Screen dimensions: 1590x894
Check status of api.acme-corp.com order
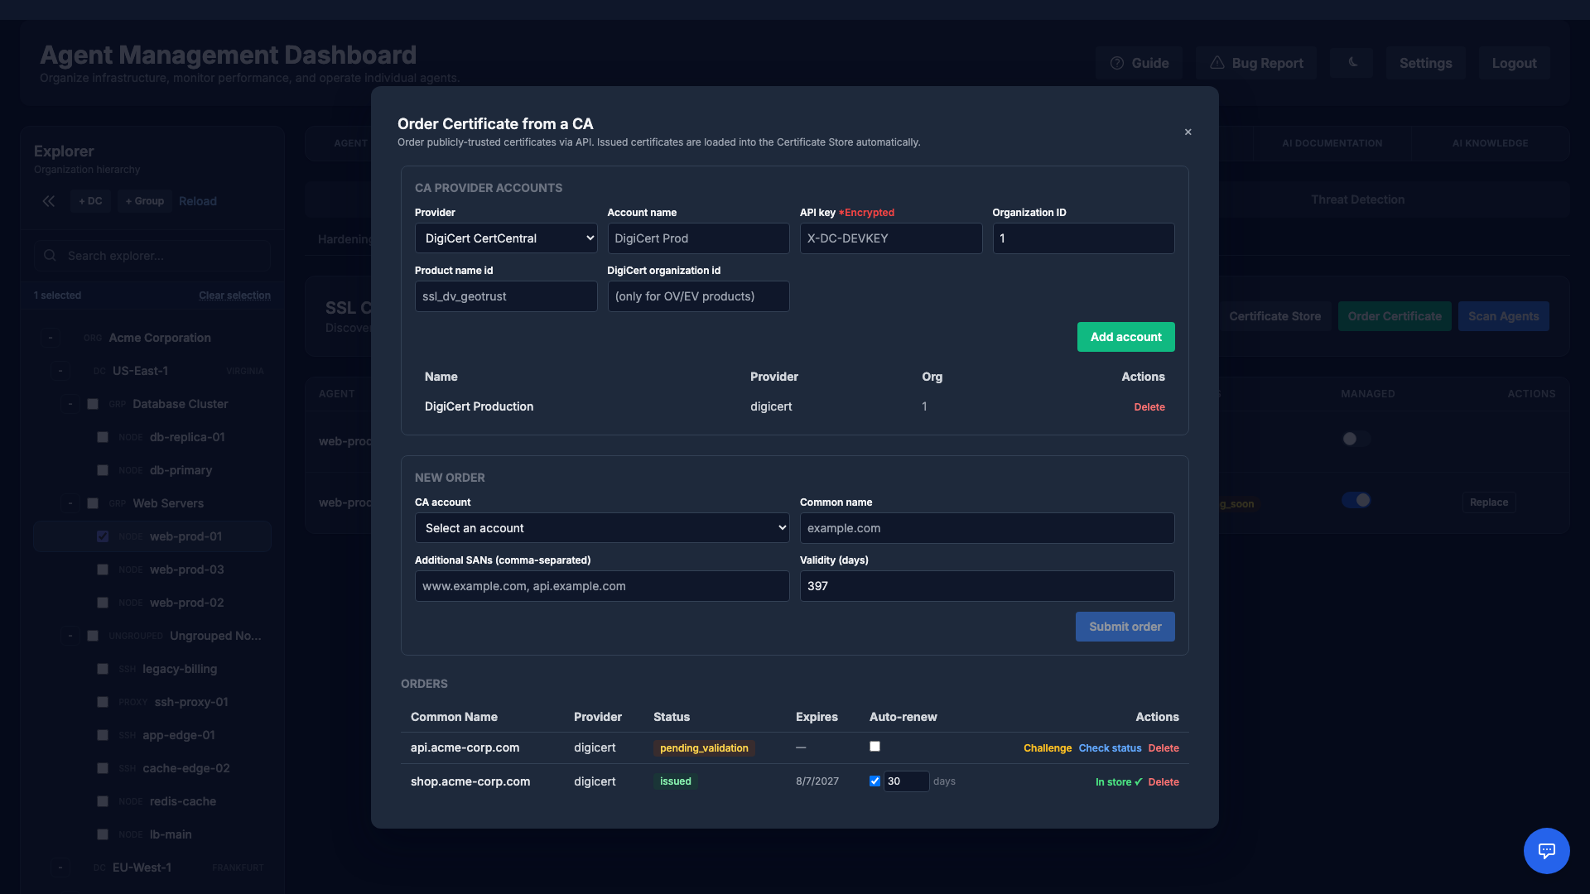click(x=1110, y=748)
